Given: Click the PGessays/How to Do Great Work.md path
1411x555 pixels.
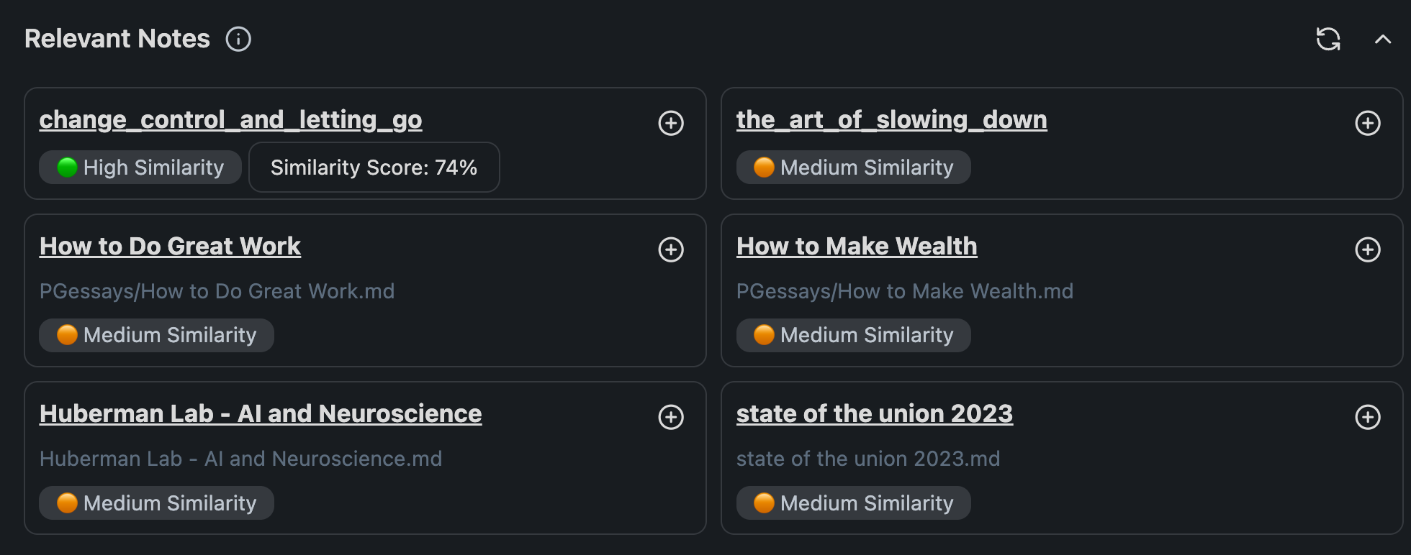Looking at the screenshot, I should pyautogui.click(x=217, y=291).
